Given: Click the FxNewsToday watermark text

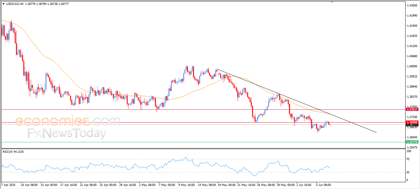Looking at the screenshot, I should (67, 134).
